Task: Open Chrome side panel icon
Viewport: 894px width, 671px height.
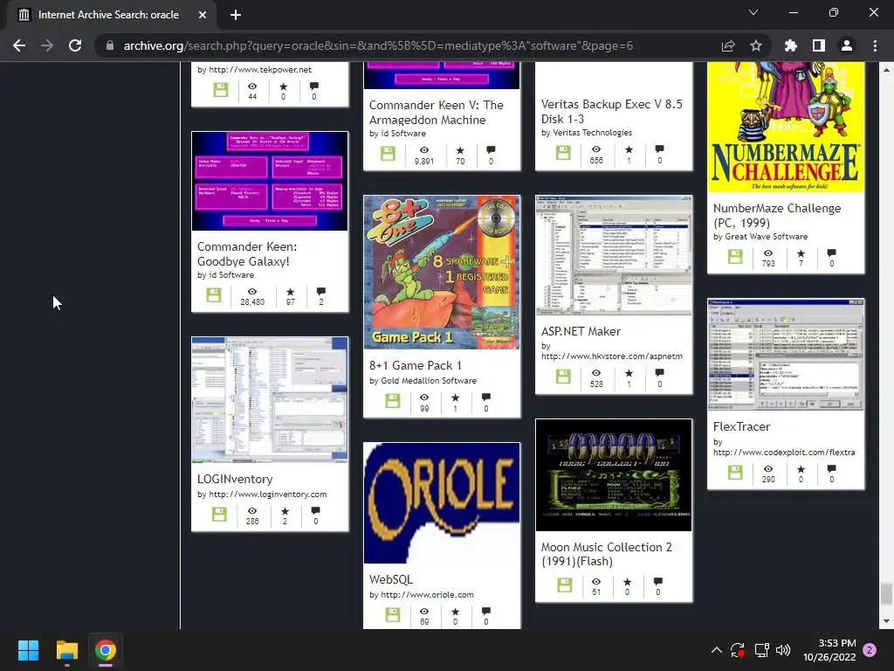Action: pos(819,45)
